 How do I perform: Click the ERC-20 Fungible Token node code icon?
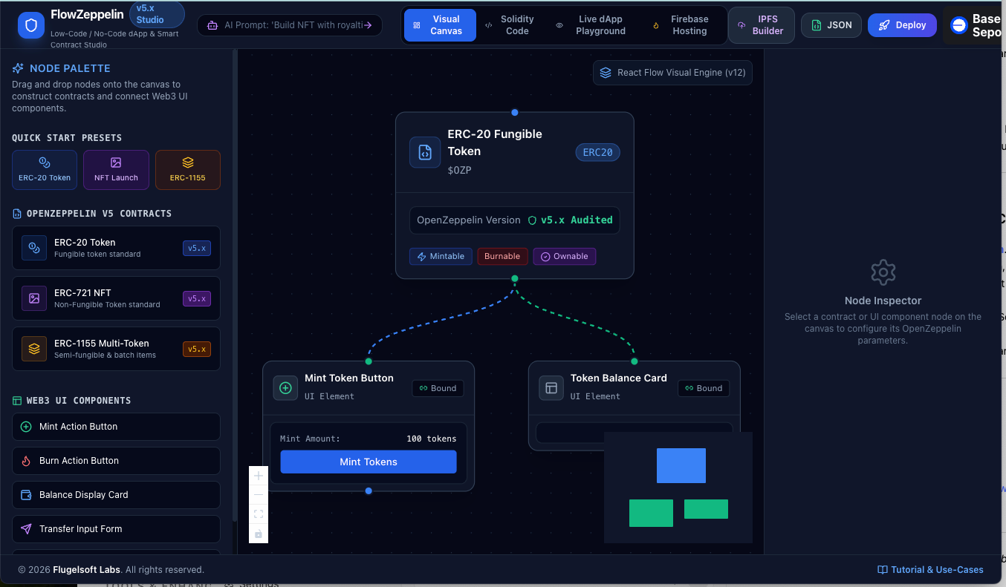[x=425, y=152]
